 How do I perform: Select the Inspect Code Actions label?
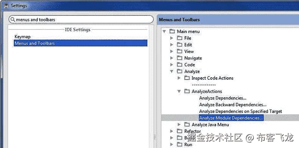click(x=212, y=78)
